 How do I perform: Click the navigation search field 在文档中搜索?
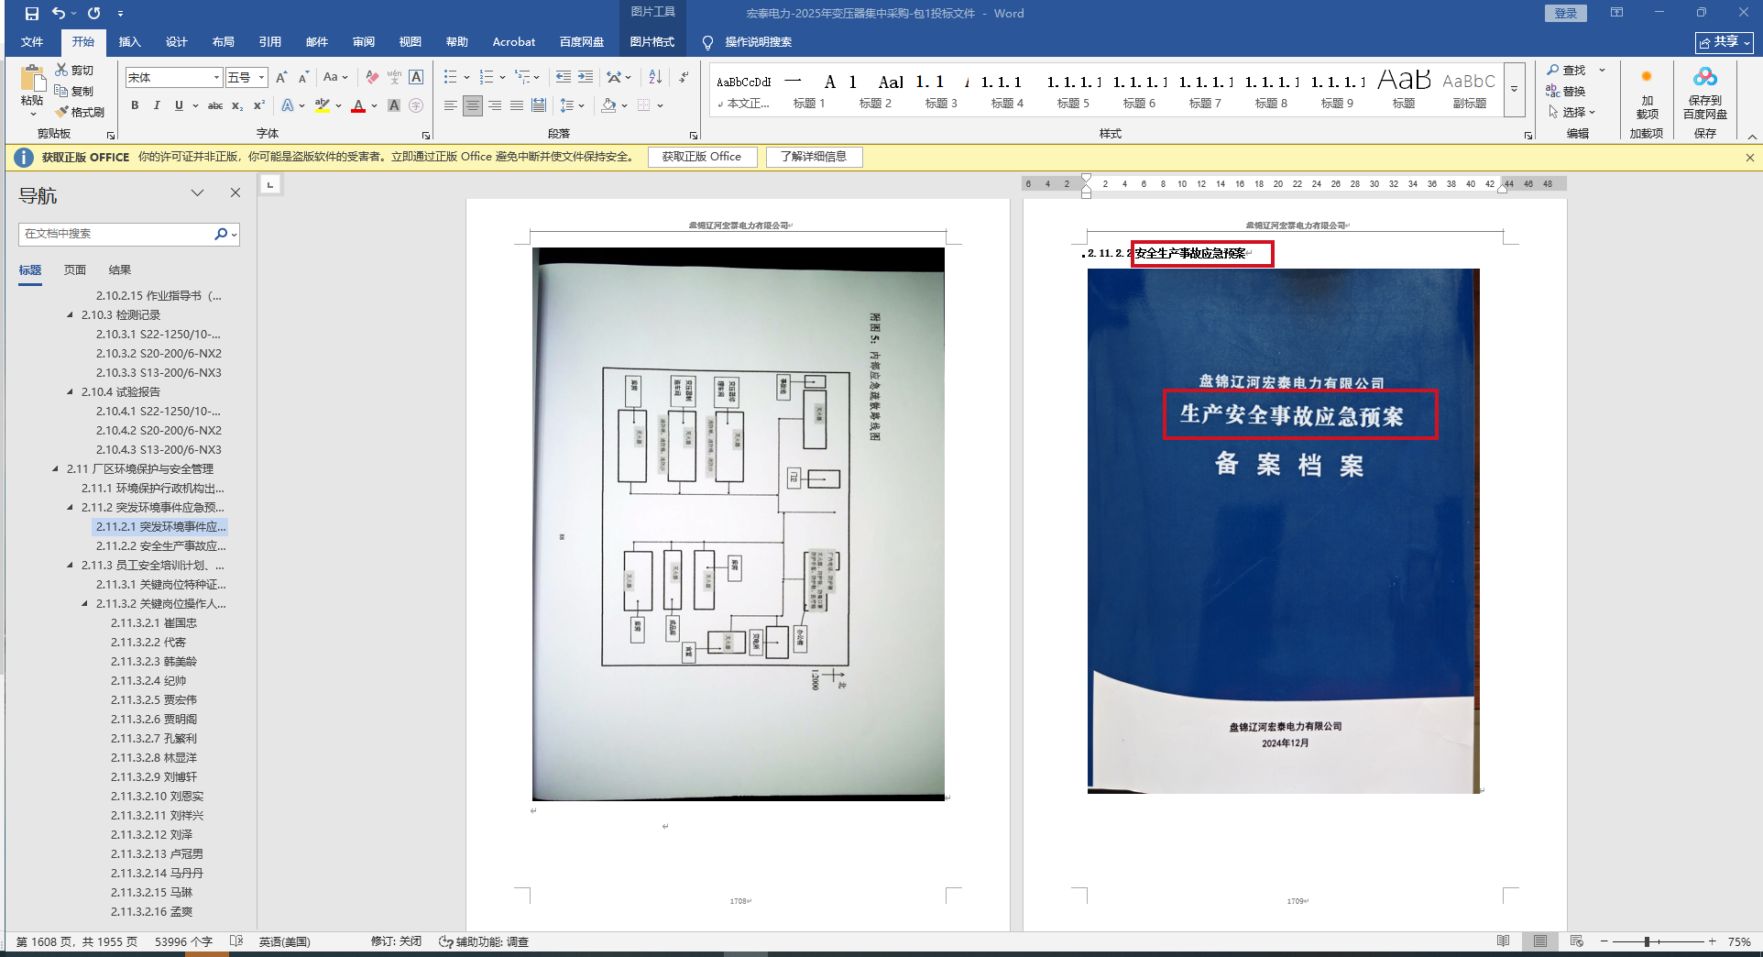116,234
